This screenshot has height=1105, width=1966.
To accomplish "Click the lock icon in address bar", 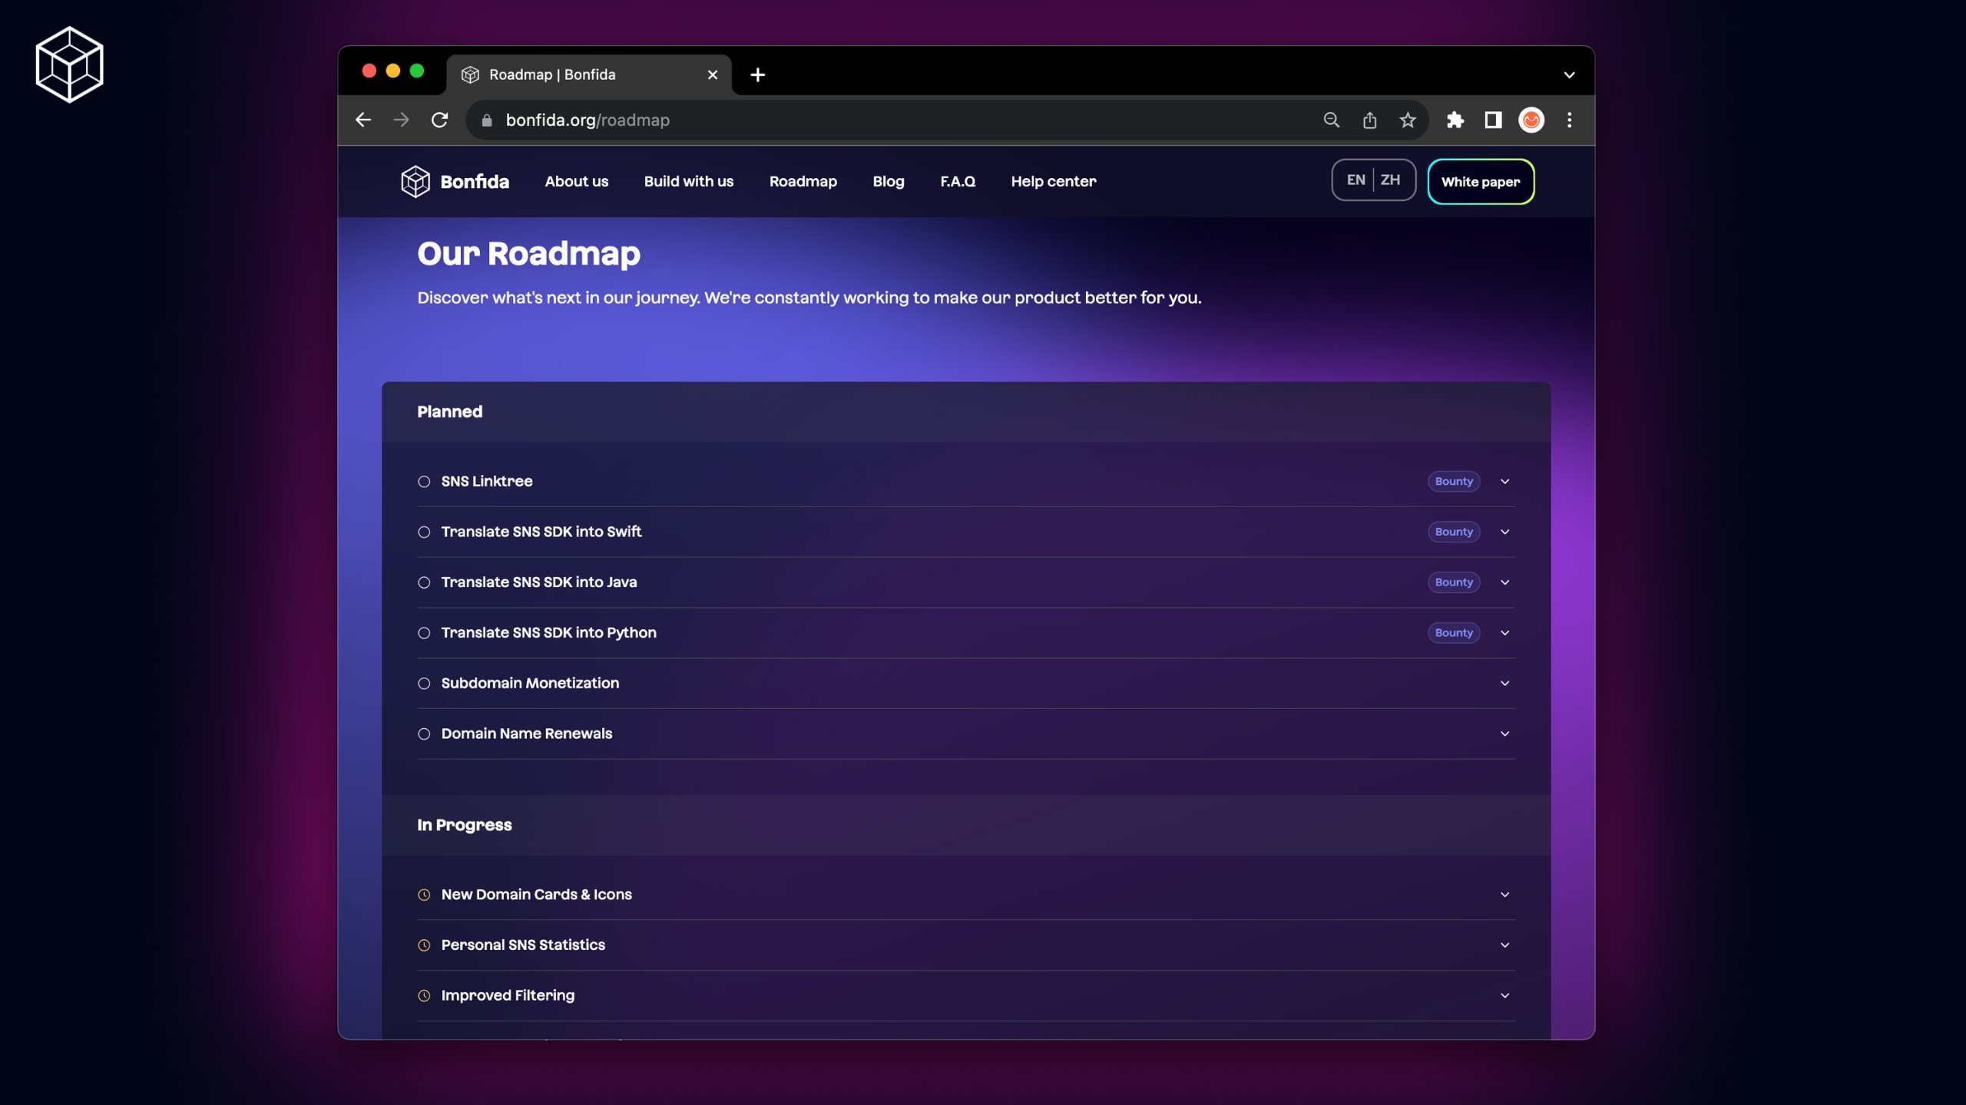I will [x=486, y=120].
